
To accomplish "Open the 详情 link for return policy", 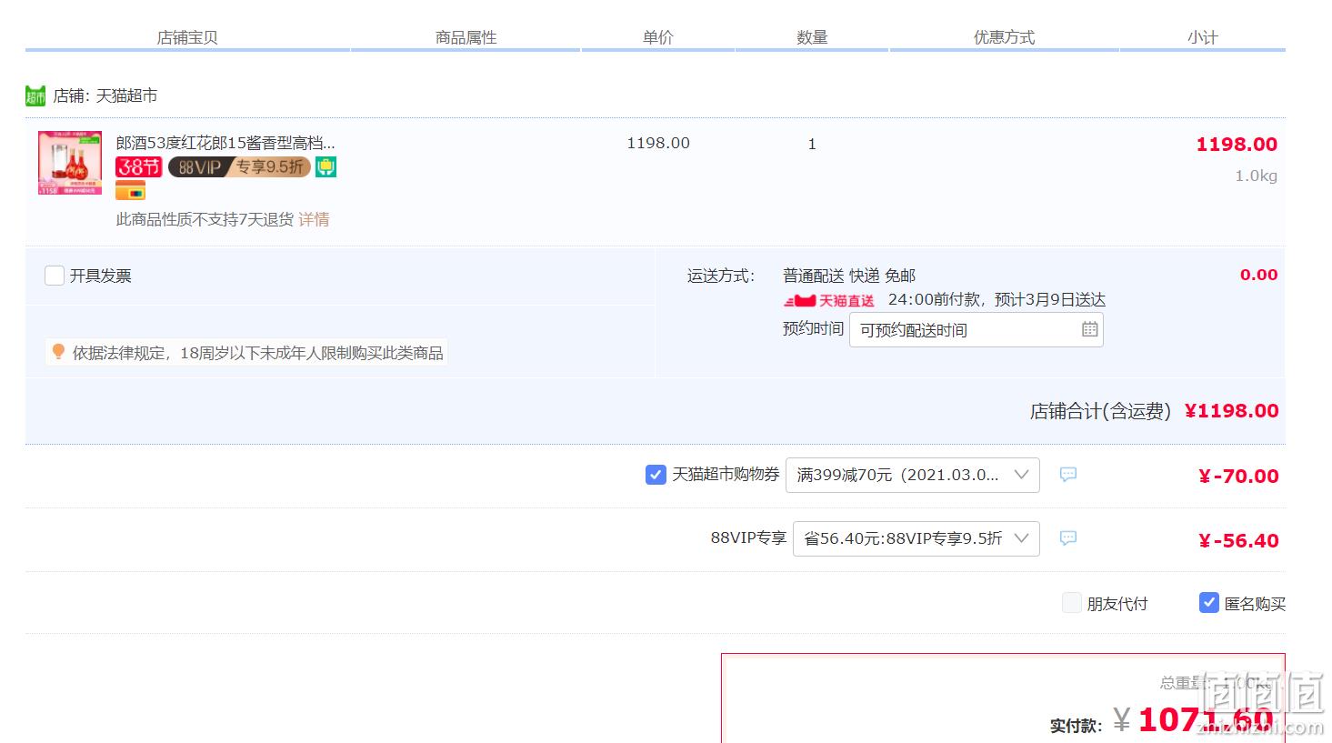I will click(x=314, y=219).
